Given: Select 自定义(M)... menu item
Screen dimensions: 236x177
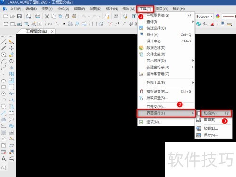Looking at the screenshot, I should tap(166, 107).
